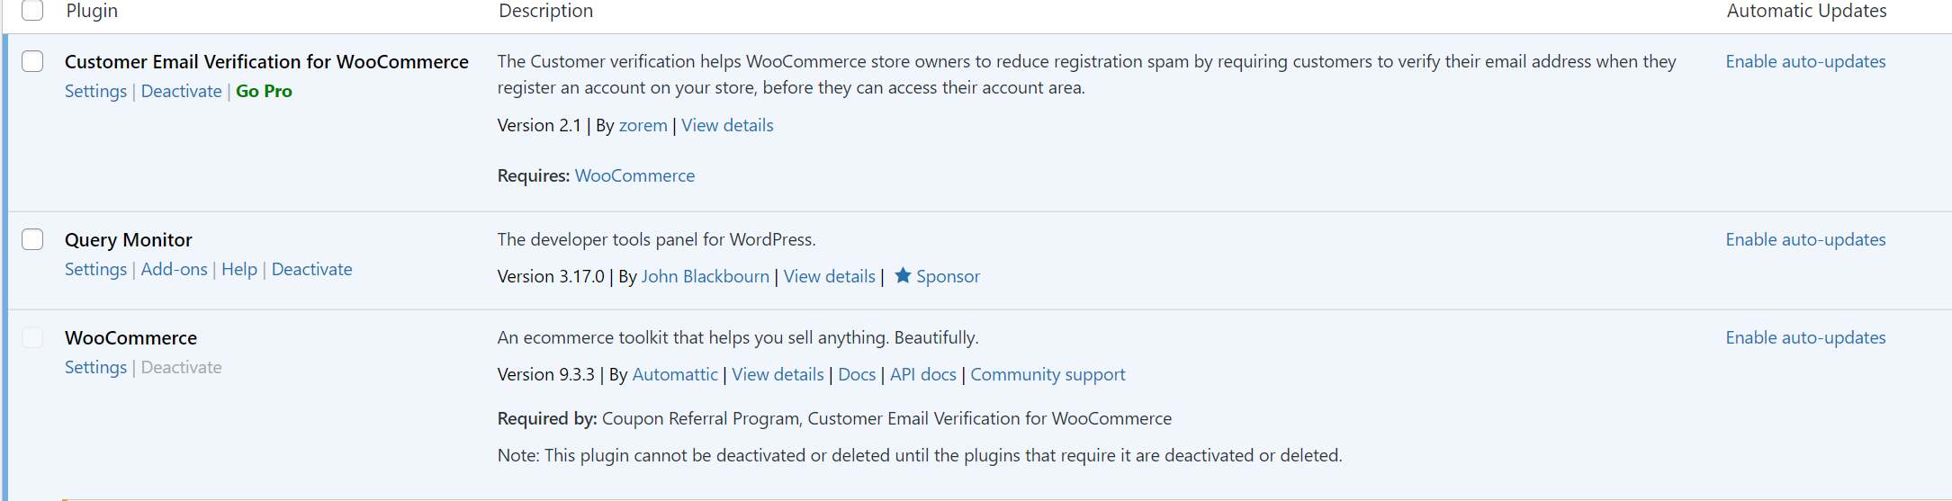Sort by Plugin column header
1952x501 pixels.
[x=92, y=11]
